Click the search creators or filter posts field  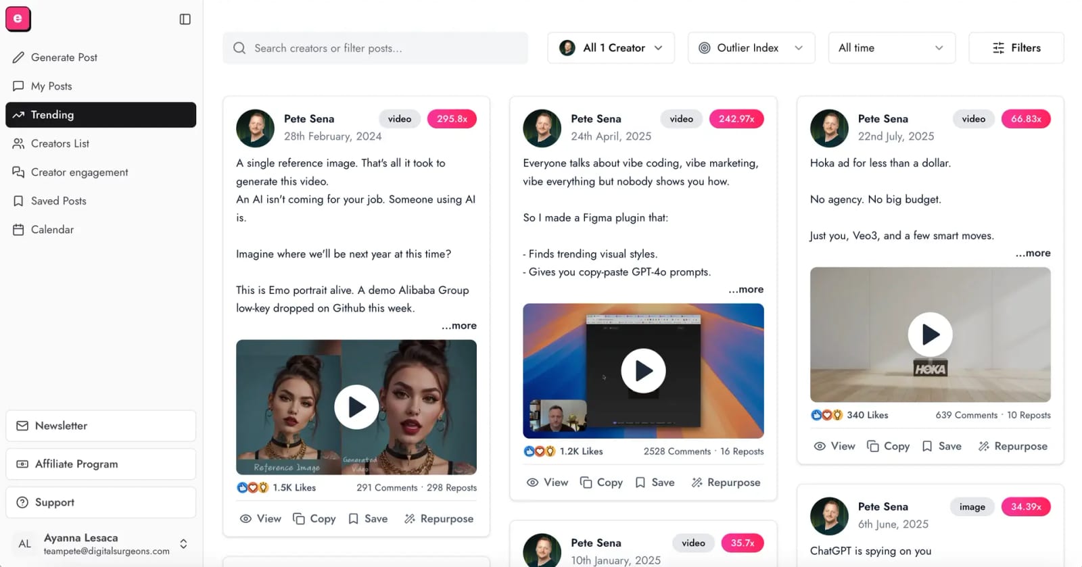coord(375,48)
